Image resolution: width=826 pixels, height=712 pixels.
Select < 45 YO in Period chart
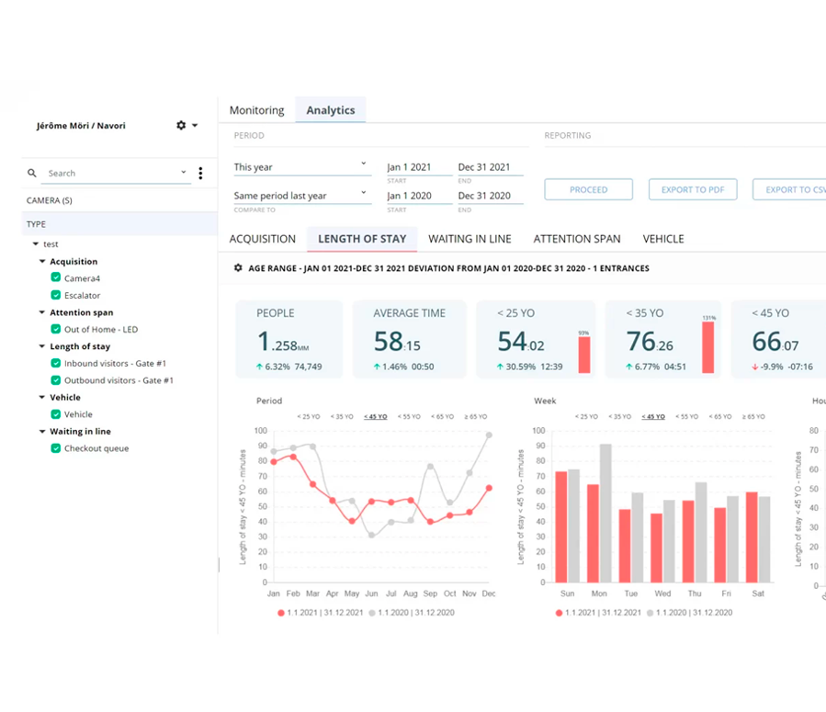click(x=376, y=416)
